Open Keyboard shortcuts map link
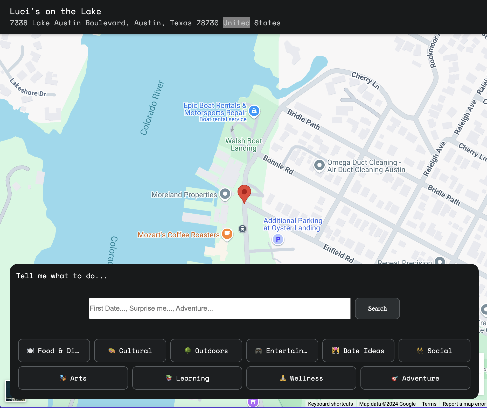The width and height of the screenshot is (487, 408). coord(330,404)
